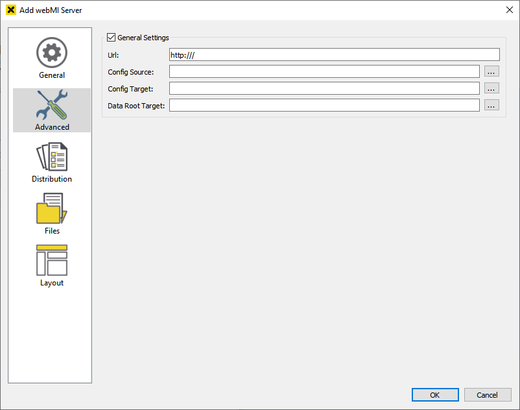The width and height of the screenshot is (520, 410).
Task: Confirm dialog with OK button
Action: [x=435, y=395]
